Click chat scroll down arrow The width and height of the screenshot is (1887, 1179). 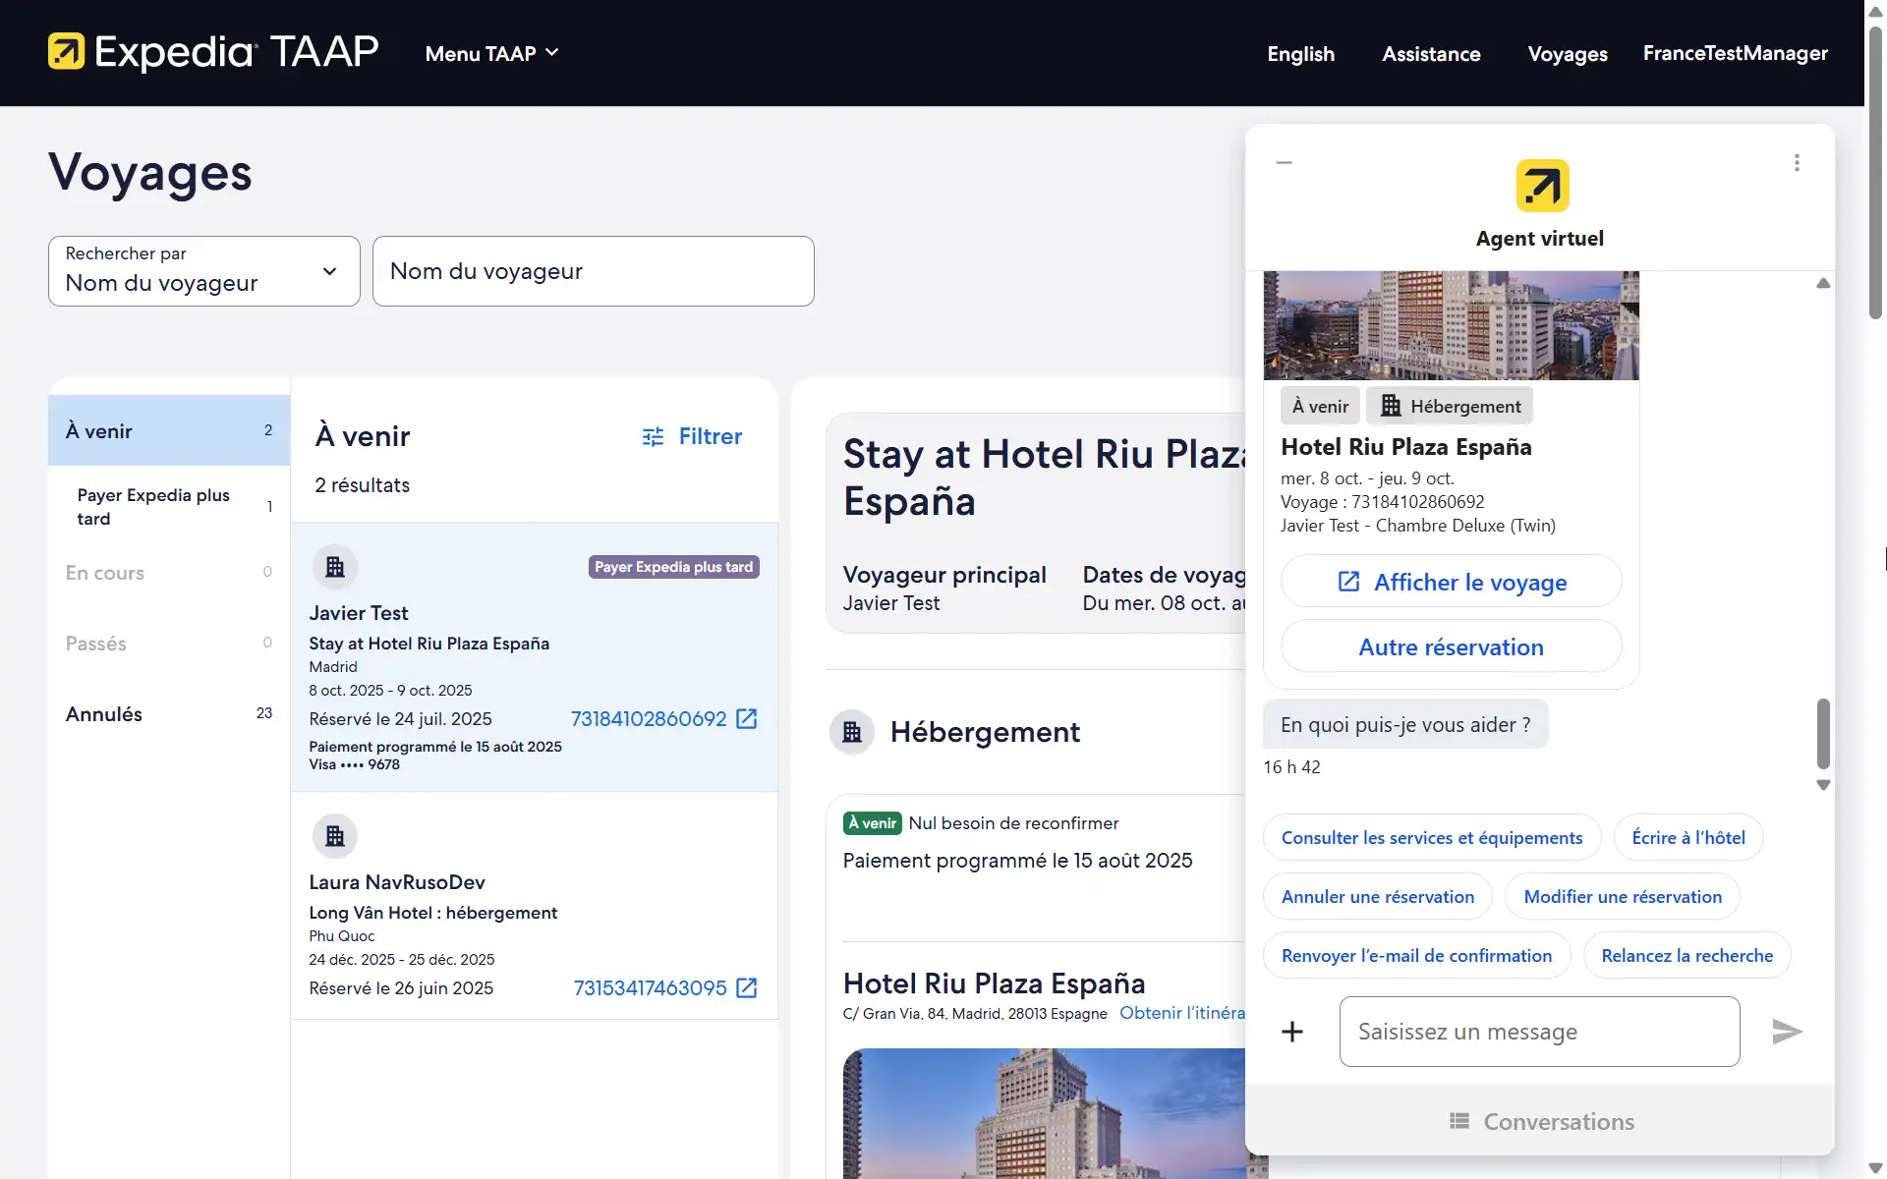[x=1823, y=785]
